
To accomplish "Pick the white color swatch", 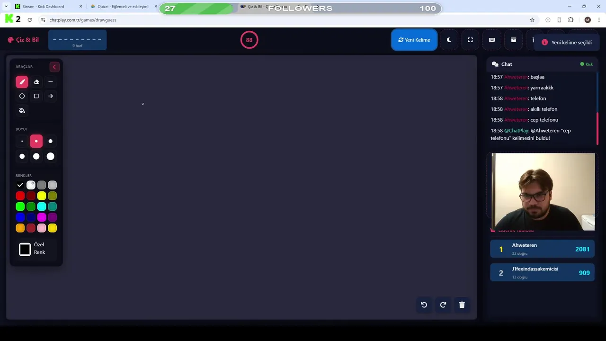I will (31, 185).
